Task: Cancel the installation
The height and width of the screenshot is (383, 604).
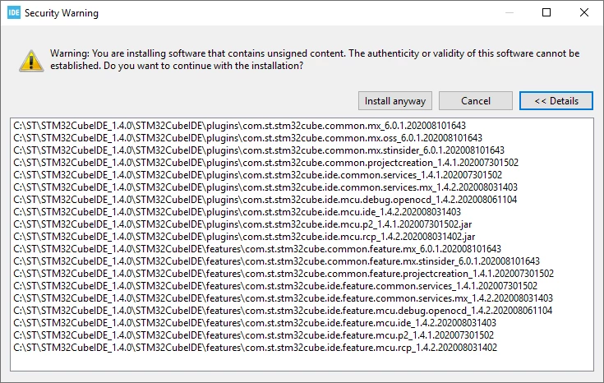Action: coord(475,101)
